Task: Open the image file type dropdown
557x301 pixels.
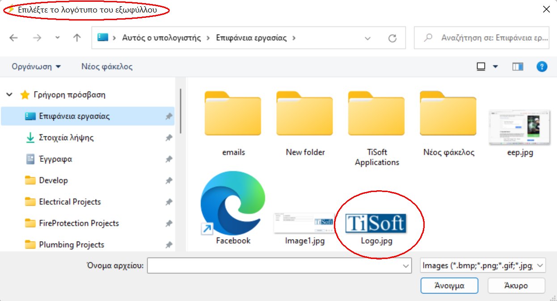Action: click(540, 265)
